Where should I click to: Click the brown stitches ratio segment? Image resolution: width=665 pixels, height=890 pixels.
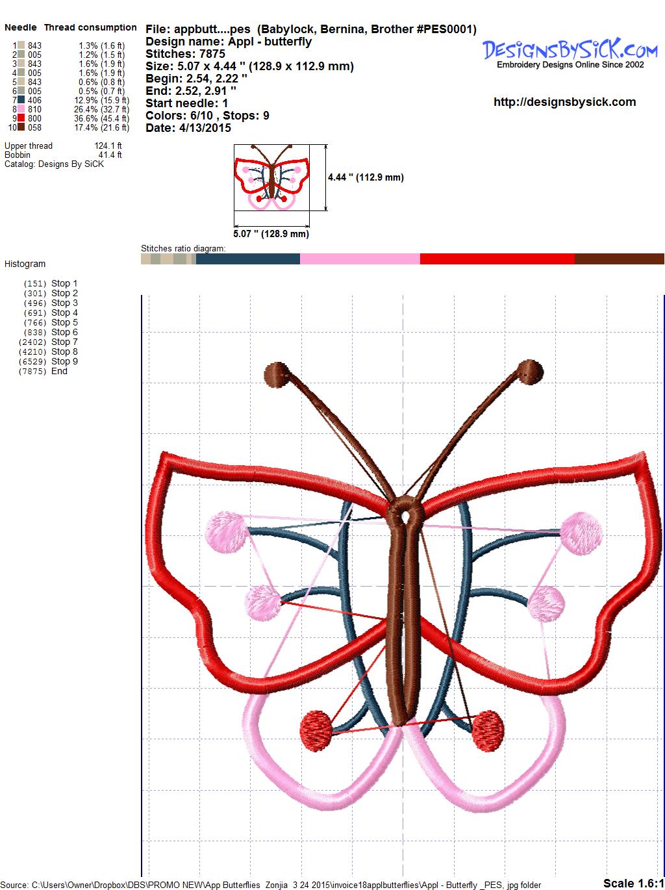click(619, 259)
